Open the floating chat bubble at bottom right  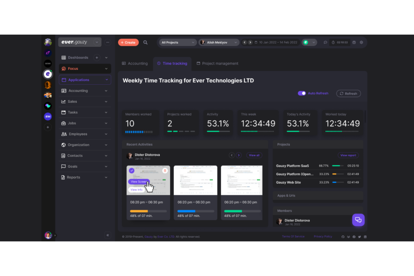pyautogui.click(x=358, y=220)
